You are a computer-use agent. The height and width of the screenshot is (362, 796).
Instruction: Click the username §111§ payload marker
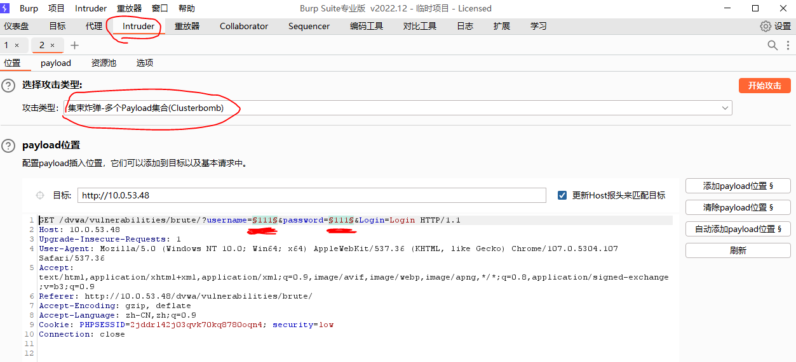coord(265,220)
